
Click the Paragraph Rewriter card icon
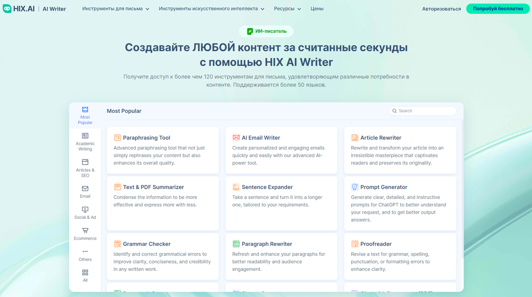(236, 244)
